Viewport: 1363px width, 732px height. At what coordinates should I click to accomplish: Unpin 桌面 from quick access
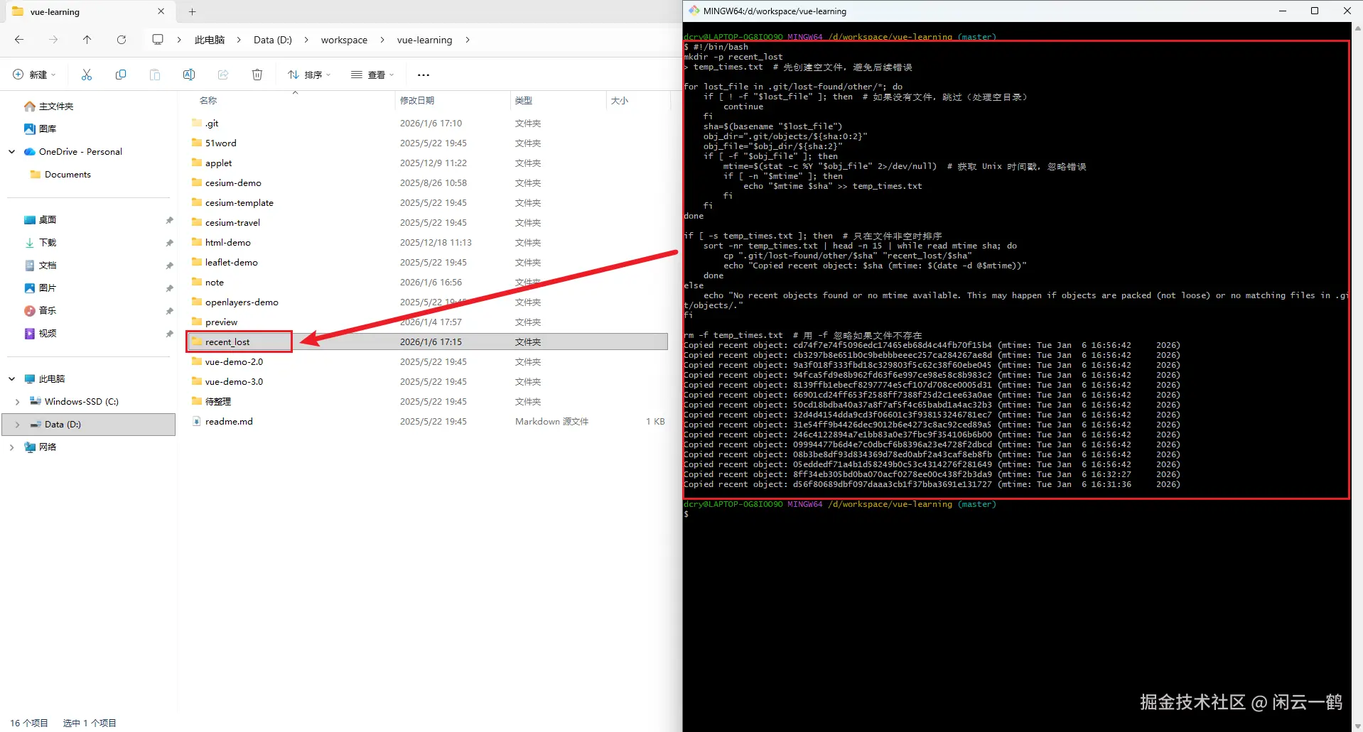[x=169, y=220]
